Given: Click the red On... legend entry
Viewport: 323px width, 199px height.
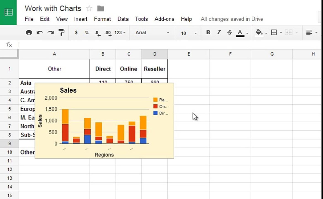Looking at the screenshot, I should [161, 107].
